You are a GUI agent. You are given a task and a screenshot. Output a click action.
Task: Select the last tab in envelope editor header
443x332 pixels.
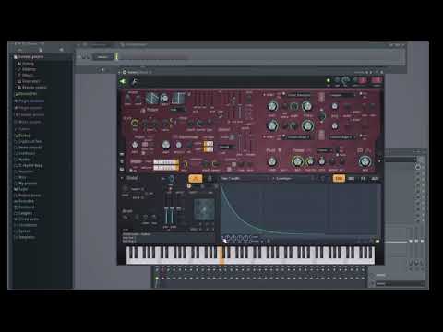click(375, 179)
